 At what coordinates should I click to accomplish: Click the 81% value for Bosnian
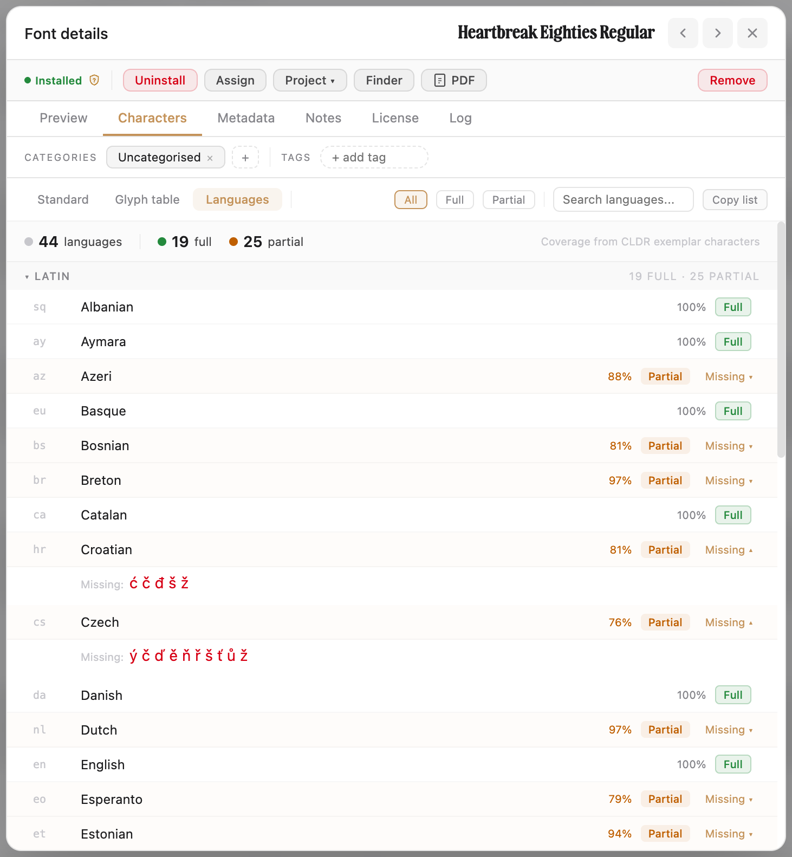tap(621, 446)
